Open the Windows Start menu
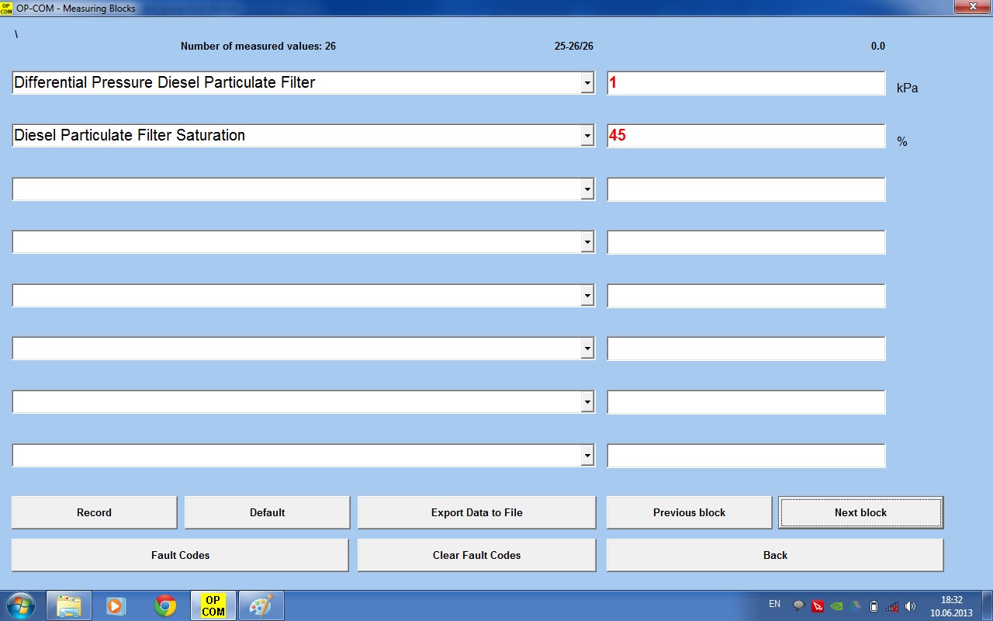993x621 pixels. (20, 605)
